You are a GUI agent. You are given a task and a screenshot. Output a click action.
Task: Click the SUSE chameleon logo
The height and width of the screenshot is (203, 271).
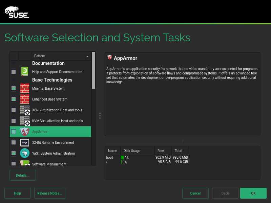(x=17, y=12)
